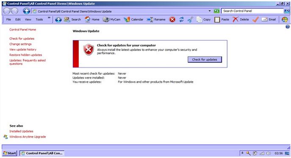Open the View menu
Viewport: 291px width, 158px height.
click(28, 20)
